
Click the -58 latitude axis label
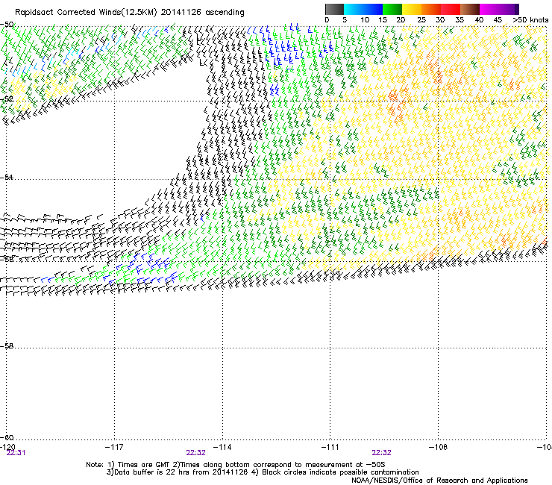tap(7, 346)
